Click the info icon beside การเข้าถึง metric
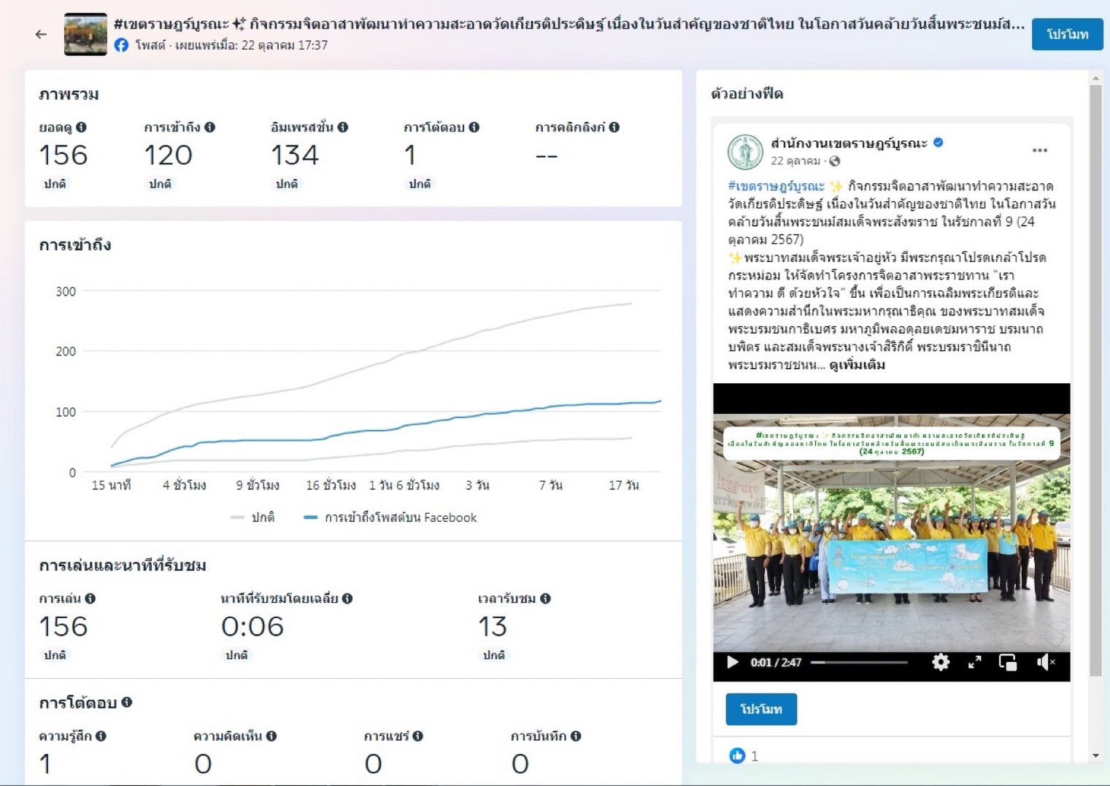 point(210,127)
